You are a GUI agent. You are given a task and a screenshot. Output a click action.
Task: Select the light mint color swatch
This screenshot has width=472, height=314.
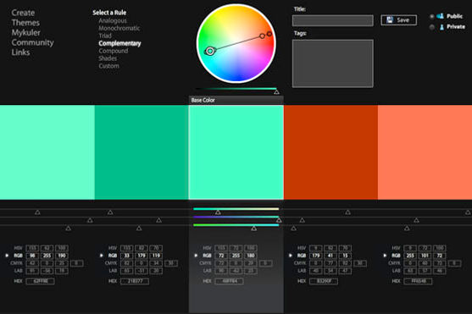point(47,152)
